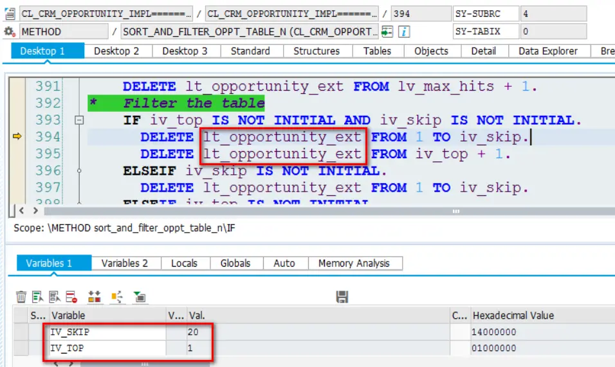This screenshot has width=615, height=367.
Task: Click the Scope METHOD path text
Action: click(124, 228)
